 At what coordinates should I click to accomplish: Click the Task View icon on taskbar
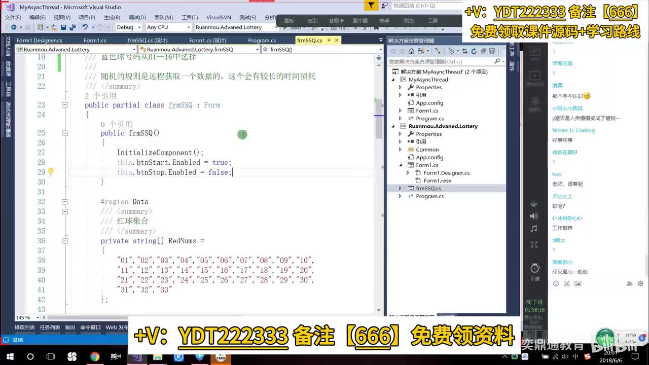pos(50,357)
